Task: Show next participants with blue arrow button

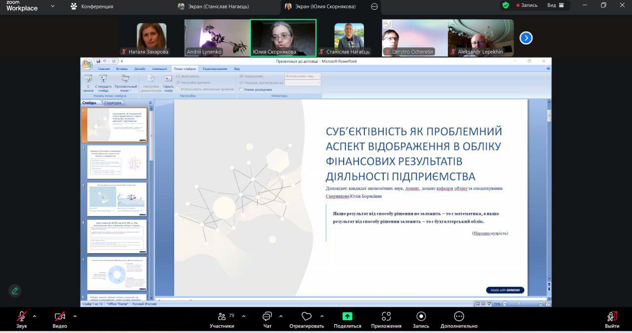Action: point(526,38)
